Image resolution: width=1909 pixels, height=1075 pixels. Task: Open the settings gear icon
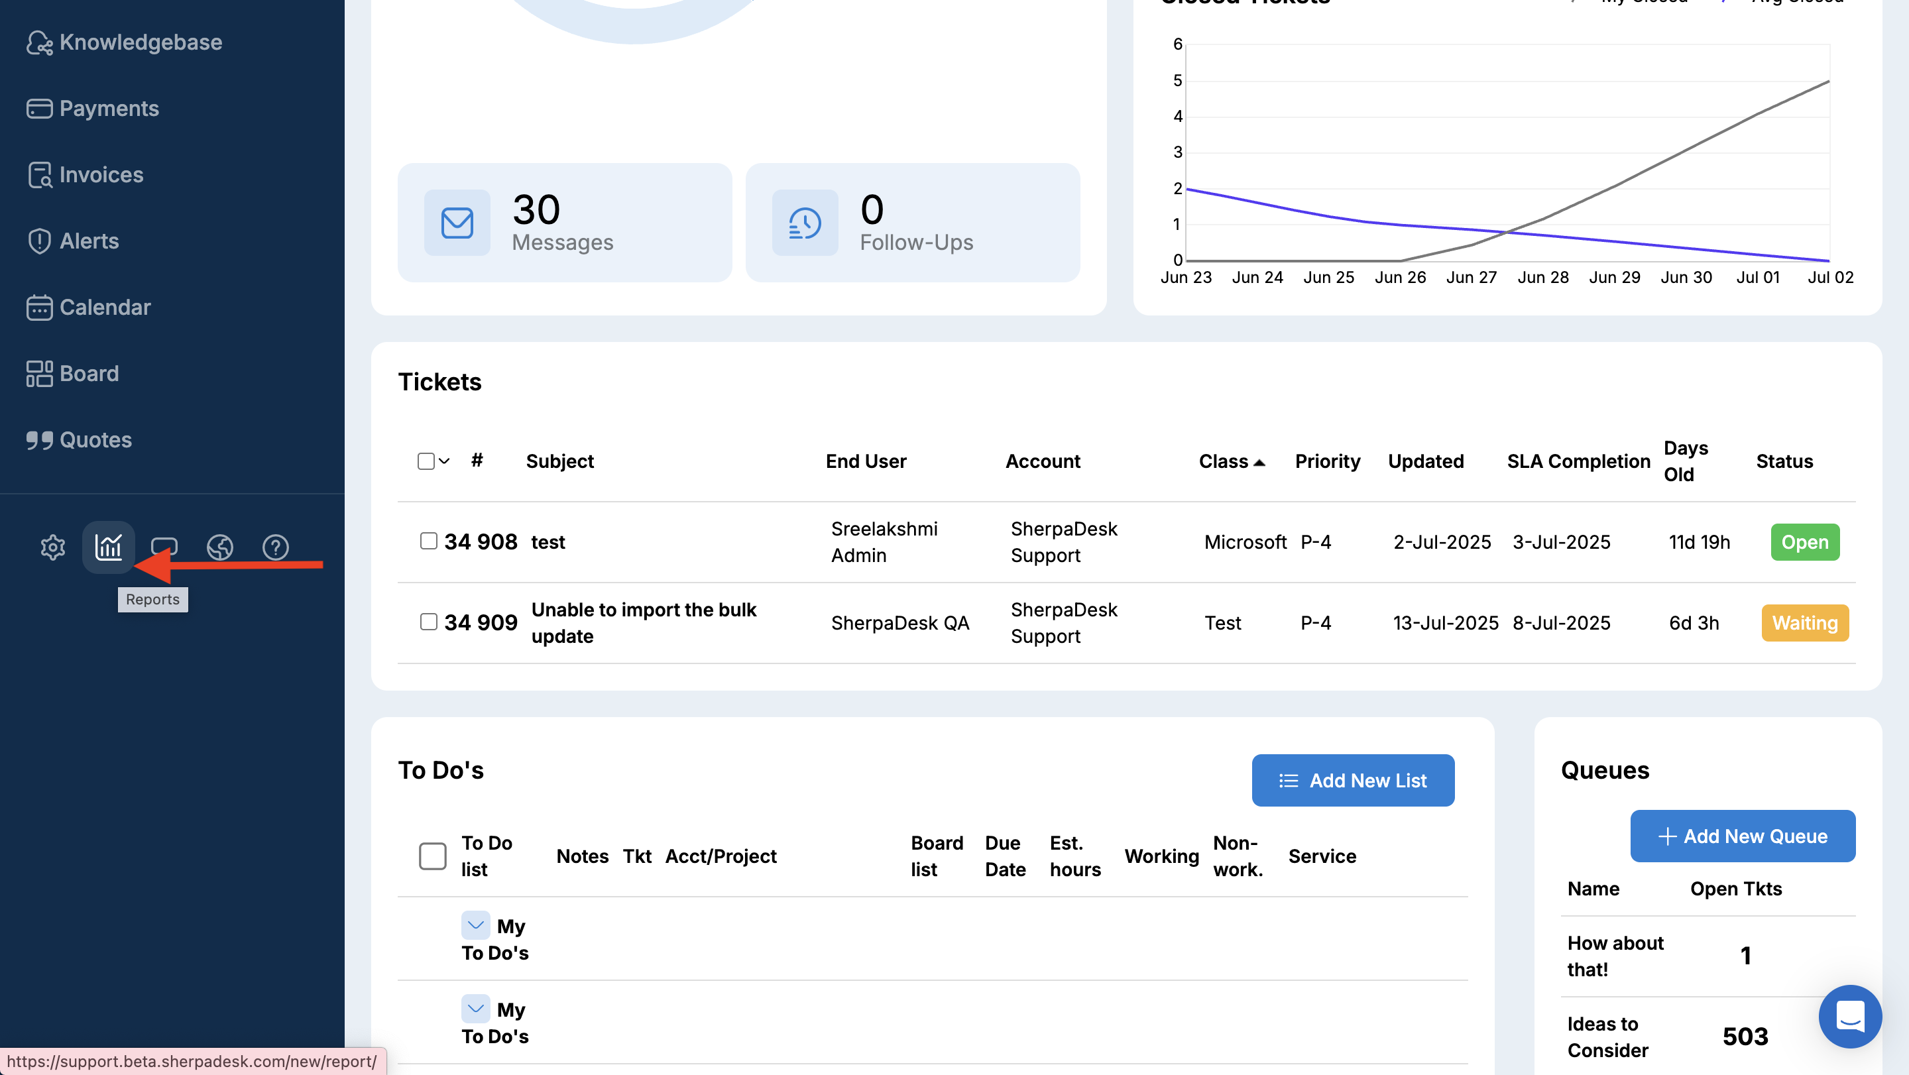point(52,547)
